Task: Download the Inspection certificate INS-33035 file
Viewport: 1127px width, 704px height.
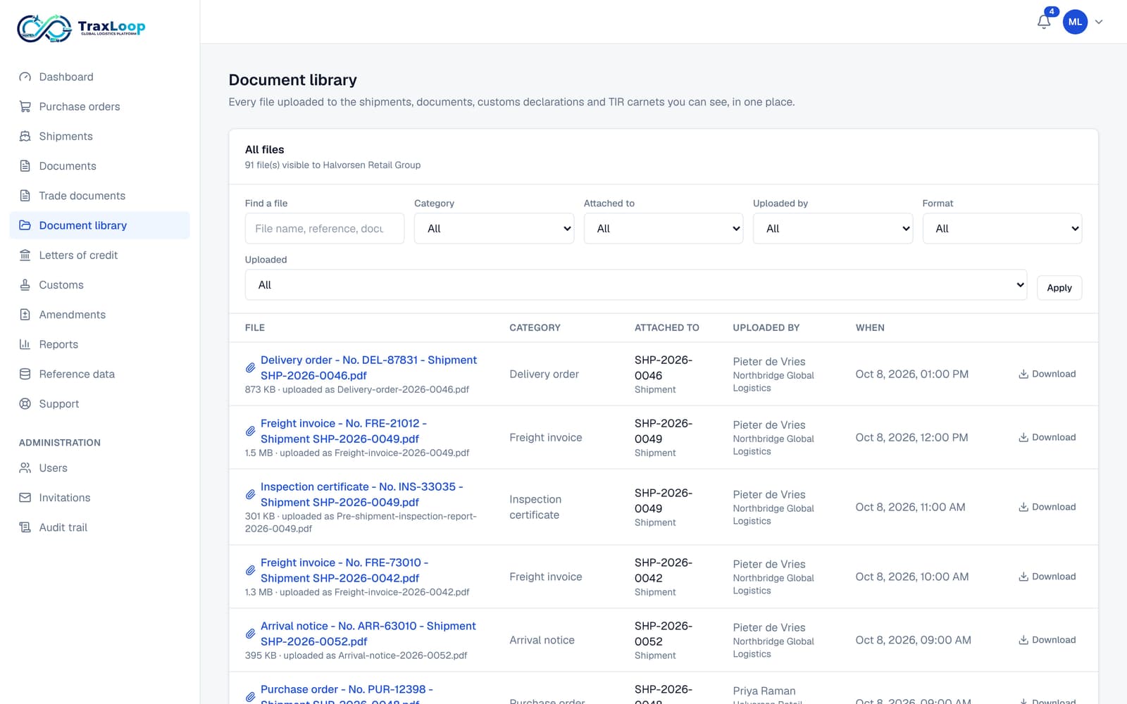Action: point(1047,507)
